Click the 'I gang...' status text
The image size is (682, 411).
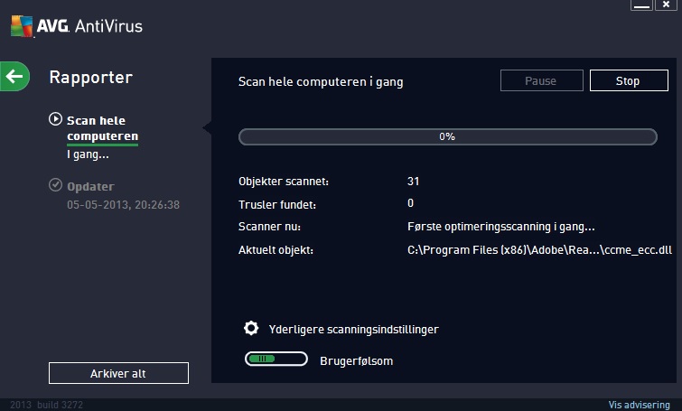pos(88,154)
